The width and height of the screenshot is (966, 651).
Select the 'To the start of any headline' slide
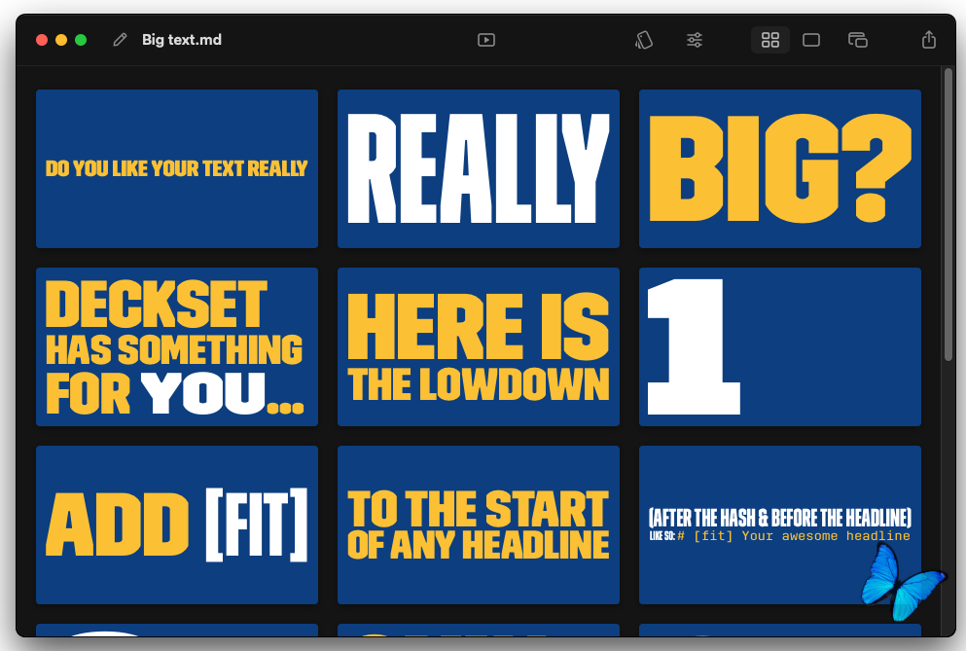coord(479,524)
